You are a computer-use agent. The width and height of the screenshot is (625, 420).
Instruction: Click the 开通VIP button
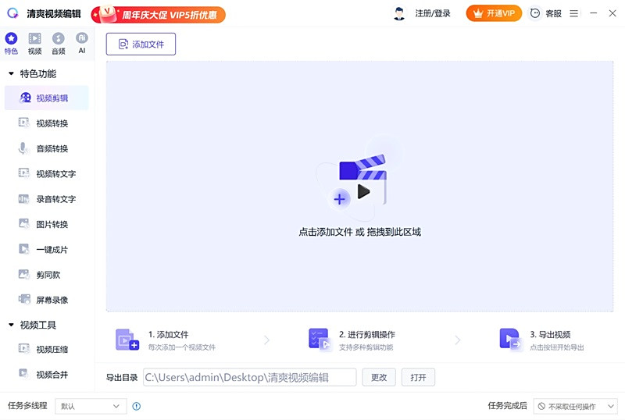pyautogui.click(x=494, y=13)
